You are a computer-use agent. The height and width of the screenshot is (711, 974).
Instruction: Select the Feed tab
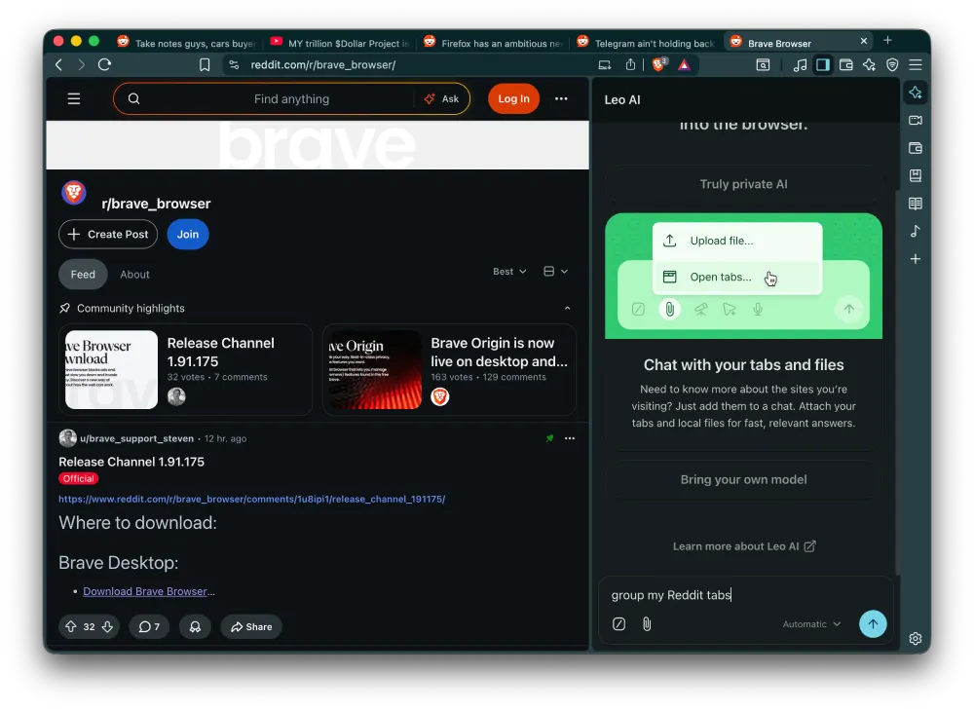83,275
